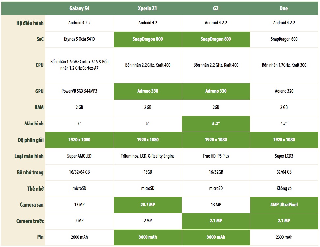Image resolution: width=320 pixels, height=247 pixels.
Task: Select the Độ phân giải row label
Action: (30, 140)
